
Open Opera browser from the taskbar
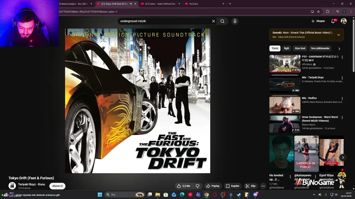tap(215, 195)
